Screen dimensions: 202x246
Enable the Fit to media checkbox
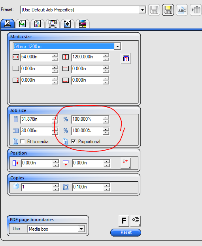point(23,142)
